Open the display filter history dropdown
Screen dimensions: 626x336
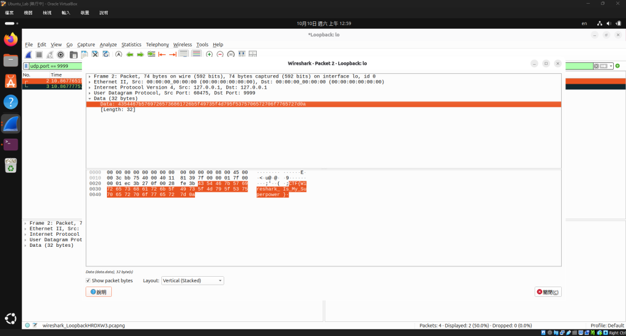point(611,66)
